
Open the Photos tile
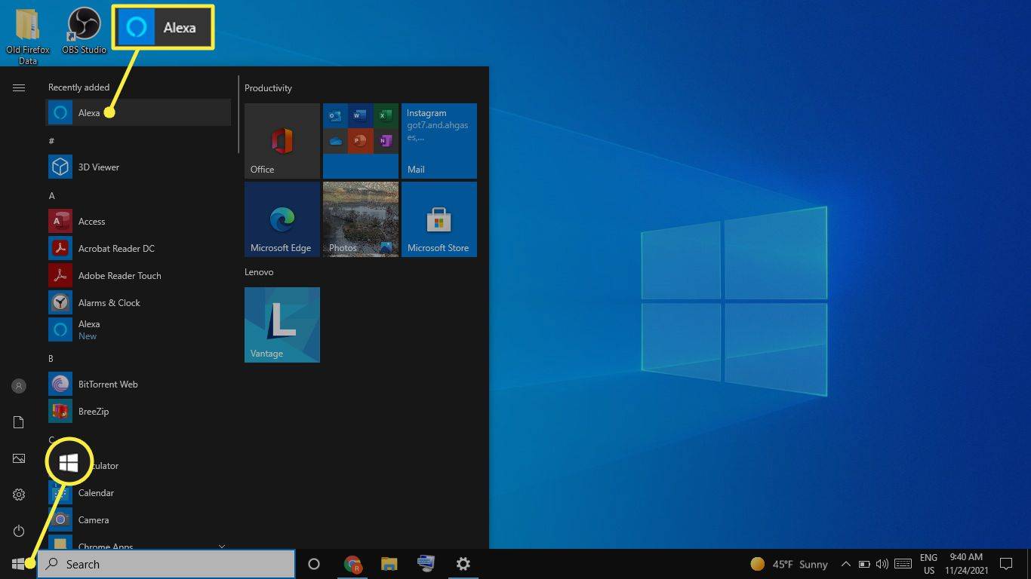pos(361,219)
